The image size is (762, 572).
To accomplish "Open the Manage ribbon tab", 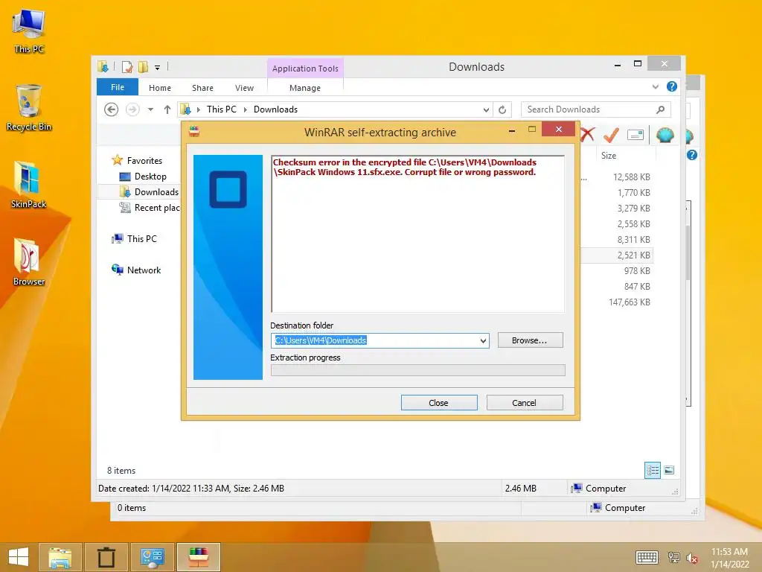I will [305, 88].
